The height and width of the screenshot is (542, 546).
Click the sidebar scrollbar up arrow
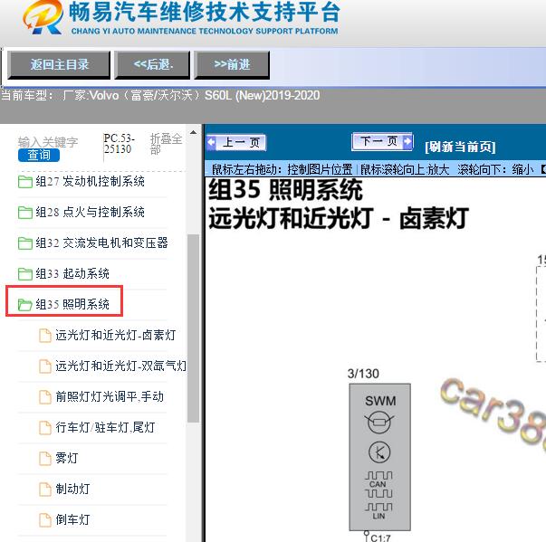[x=193, y=133]
